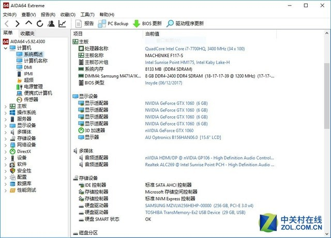Go back with the left arrow button
Screen dimensions: 331x238
[7, 24]
